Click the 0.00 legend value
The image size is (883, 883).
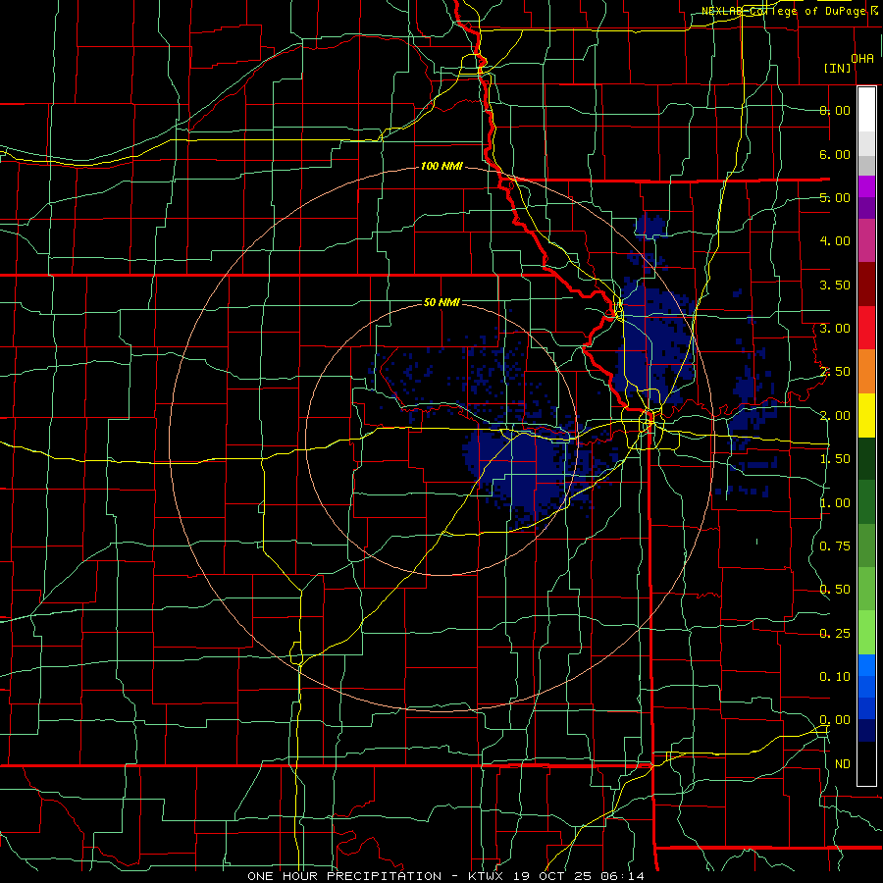click(835, 720)
